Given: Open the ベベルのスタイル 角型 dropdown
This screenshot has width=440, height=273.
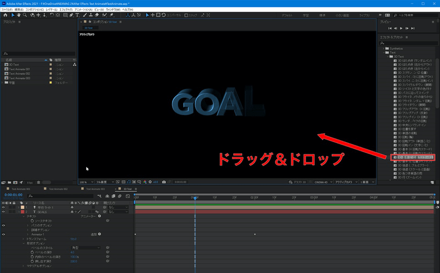Looking at the screenshot, I should coord(86,248).
